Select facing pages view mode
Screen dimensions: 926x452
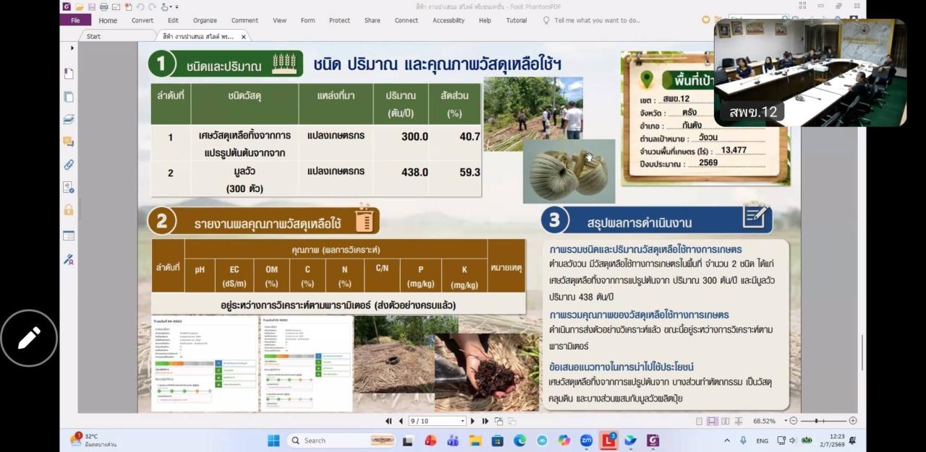[x=725, y=421]
